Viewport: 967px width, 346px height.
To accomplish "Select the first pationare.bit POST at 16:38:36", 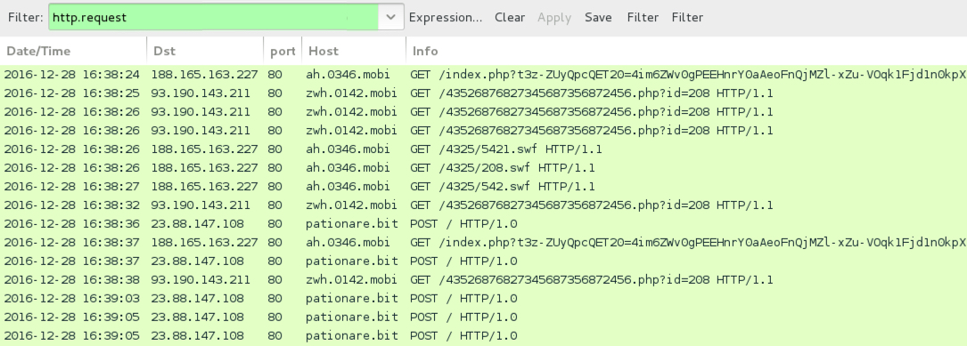I will tap(483, 224).
